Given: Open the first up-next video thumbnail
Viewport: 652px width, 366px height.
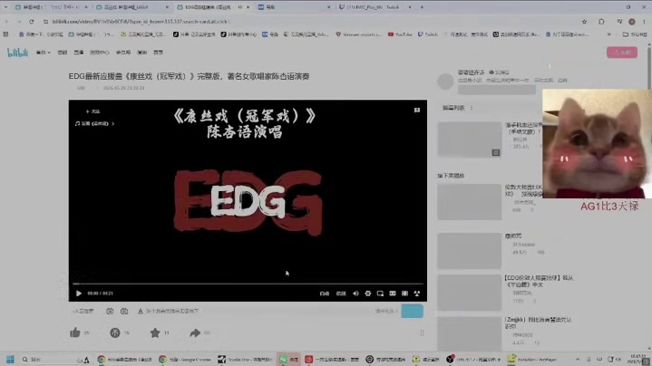Looking at the screenshot, I should (x=469, y=202).
